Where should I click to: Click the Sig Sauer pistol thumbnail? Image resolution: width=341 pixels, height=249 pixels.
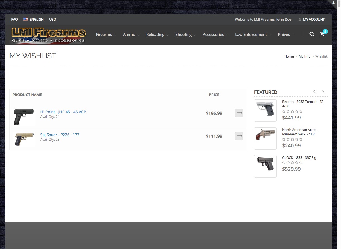pyautogui.click(x=24, y=139)
